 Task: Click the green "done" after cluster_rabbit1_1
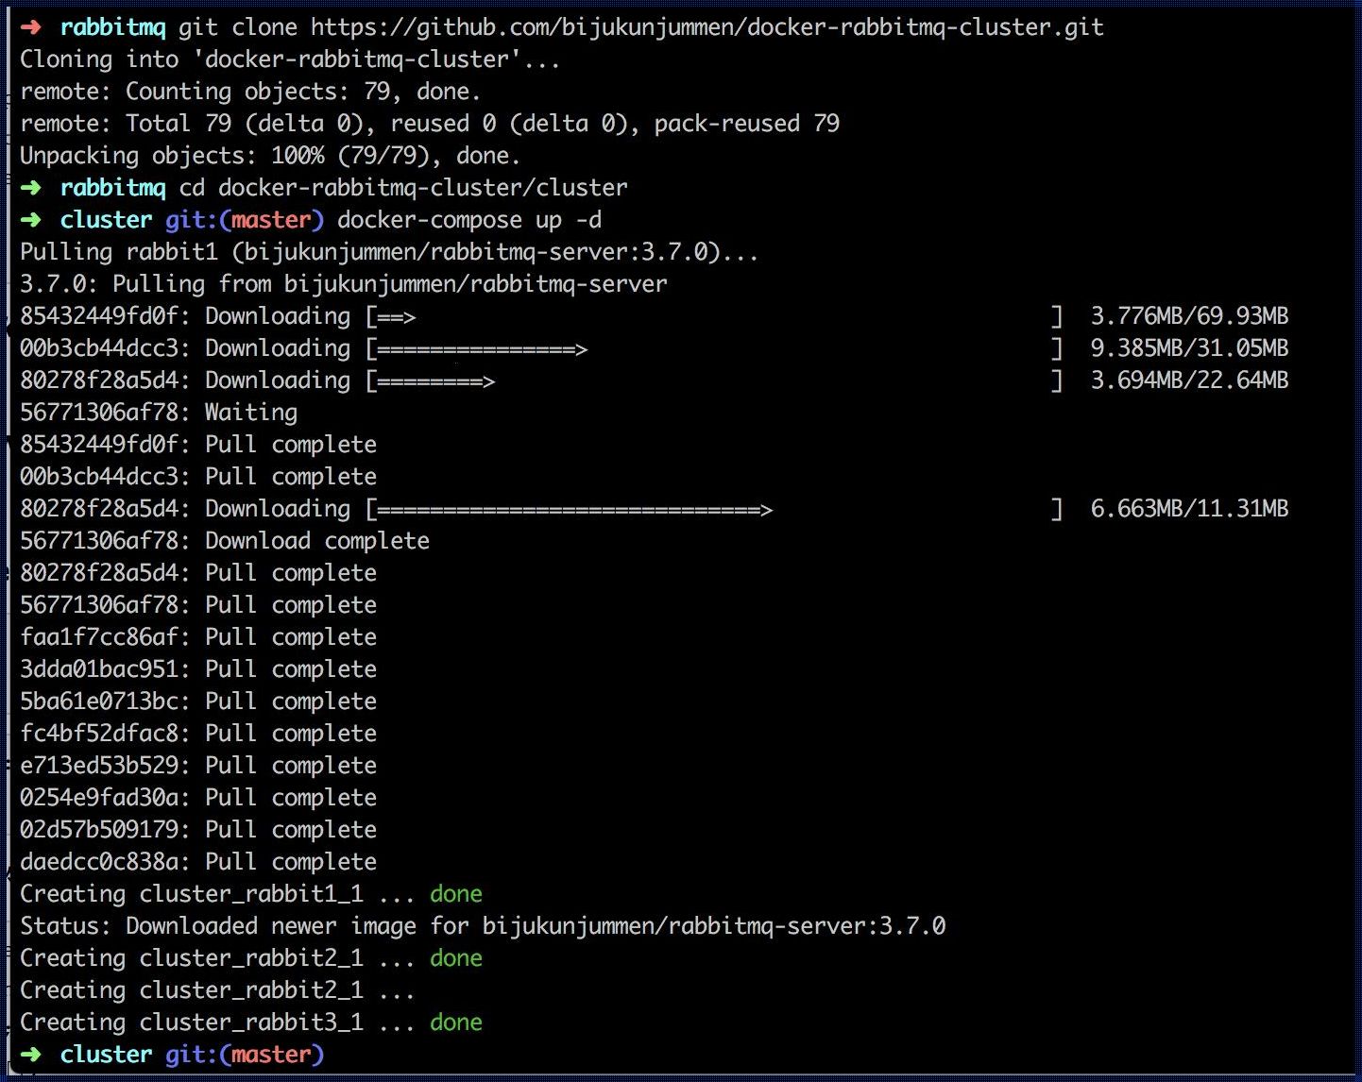pyautogui.click(x=456, y=894)
